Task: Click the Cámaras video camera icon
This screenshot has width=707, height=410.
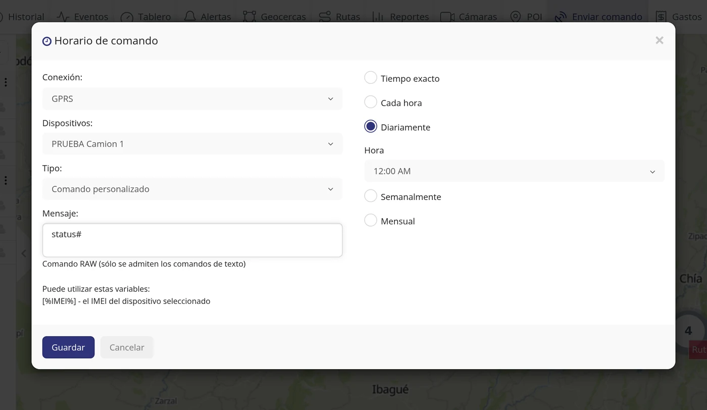Action: point(447,17)
